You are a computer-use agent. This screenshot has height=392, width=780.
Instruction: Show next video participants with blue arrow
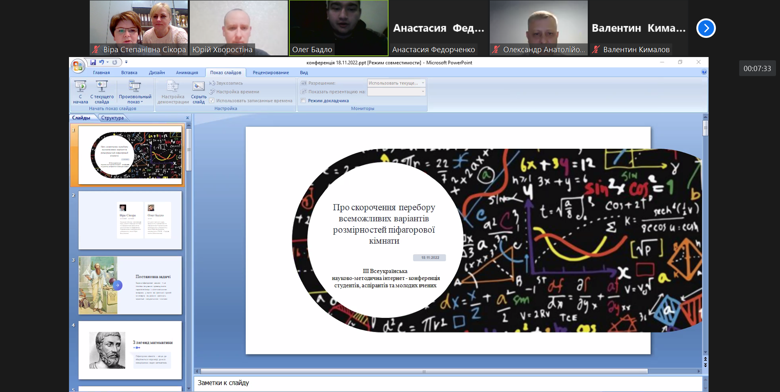[x=706, y=28]
